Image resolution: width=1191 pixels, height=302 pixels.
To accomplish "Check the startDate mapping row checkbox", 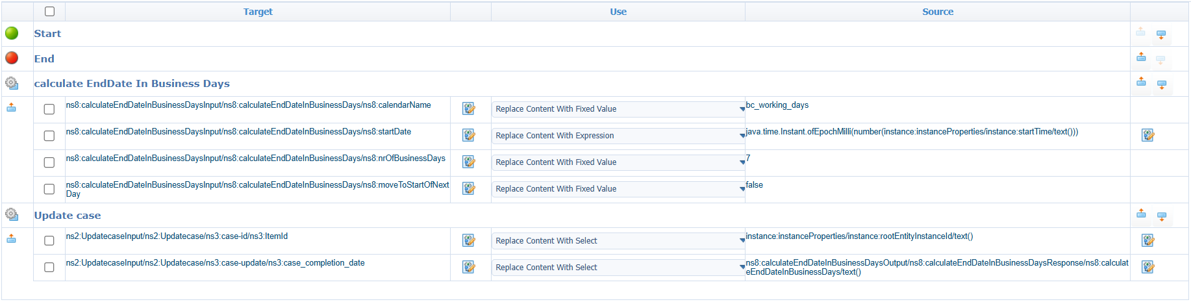I will (49, 136).
